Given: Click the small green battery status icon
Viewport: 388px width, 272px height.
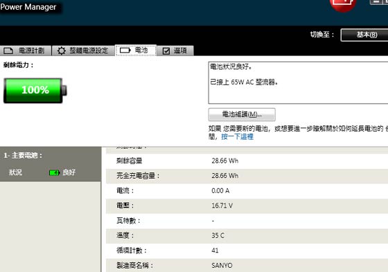Looking at the screenshot, I should [55, 172].
